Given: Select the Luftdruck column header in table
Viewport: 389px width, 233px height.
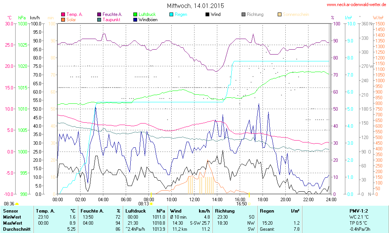Looking at the screenshot, I should [x=136, y=211].
